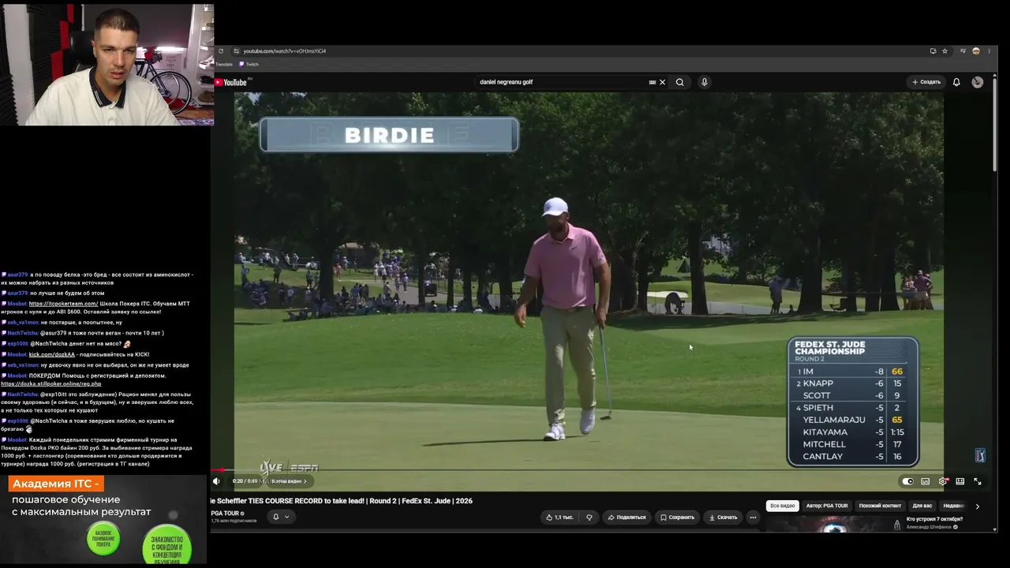Open 'Кто устроил 7 октября?' video title

tap(935, 519)
